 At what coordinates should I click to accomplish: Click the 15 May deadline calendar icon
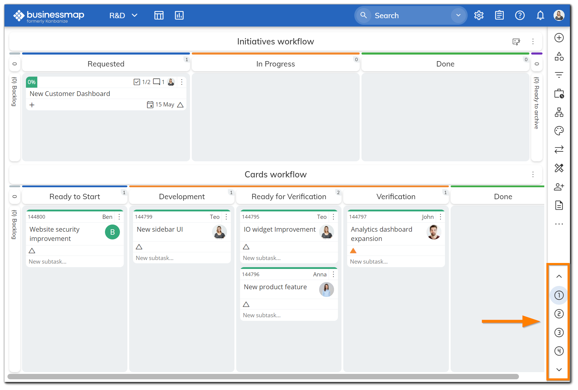click(x=150, y=105)
